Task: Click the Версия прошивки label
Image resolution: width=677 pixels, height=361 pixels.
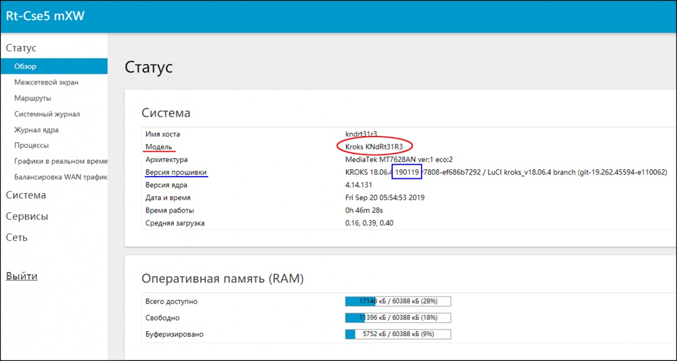Action: [x=176, y=172]
